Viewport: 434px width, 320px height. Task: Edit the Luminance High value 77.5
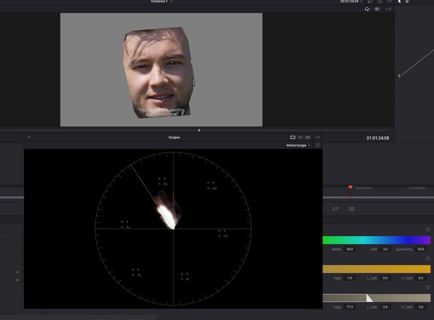click(350, 307)
